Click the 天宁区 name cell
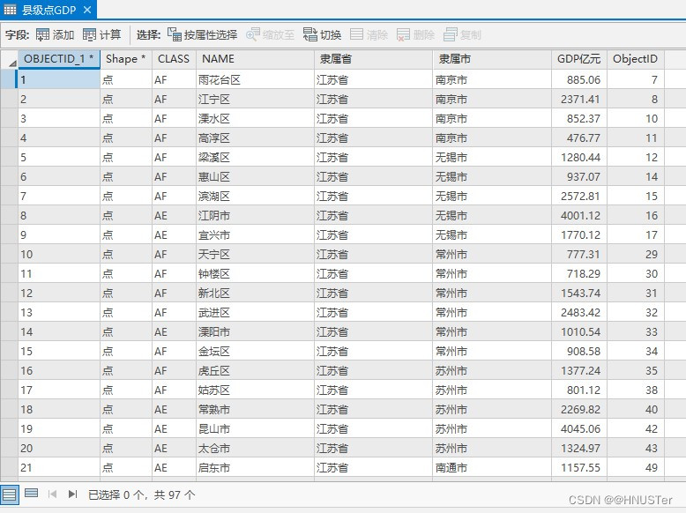Image resolution: width=686 pixels, height=513 pixels. click(x=255, y=255)
